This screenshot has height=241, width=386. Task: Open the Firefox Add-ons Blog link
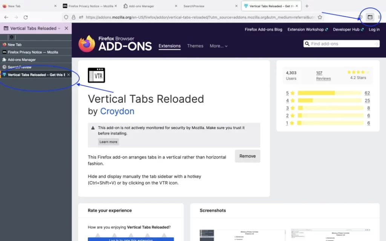[x=263, y=29]
